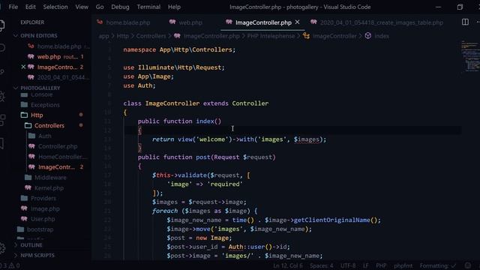Change encoding via UTF-8 status item
The image size is (480, 270).
coord(348,265)
